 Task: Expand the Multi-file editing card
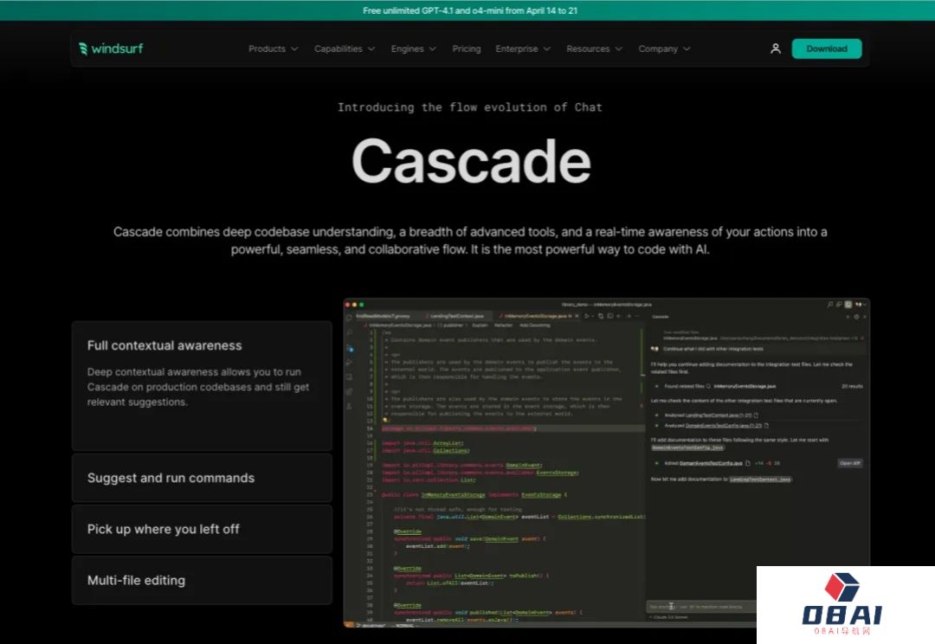[x=202, y=580]
